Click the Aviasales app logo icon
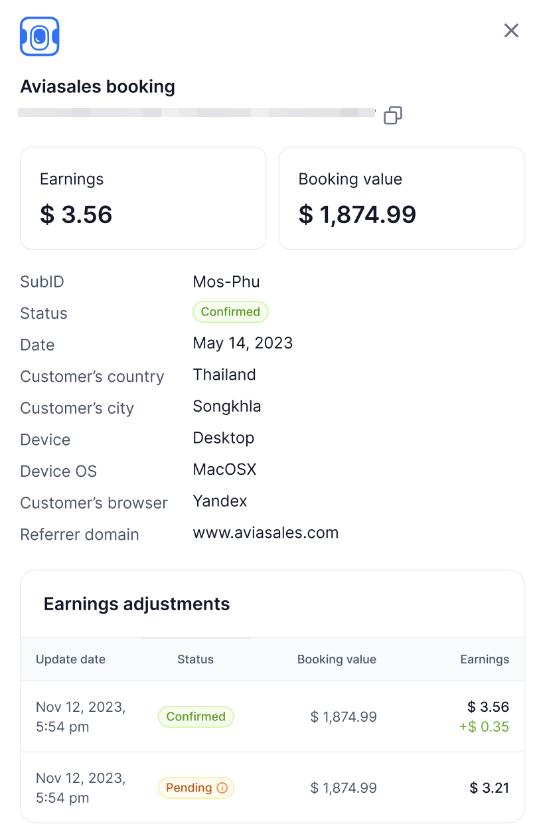The width and height of the screenshot is (535, 834). coord(38,37)
